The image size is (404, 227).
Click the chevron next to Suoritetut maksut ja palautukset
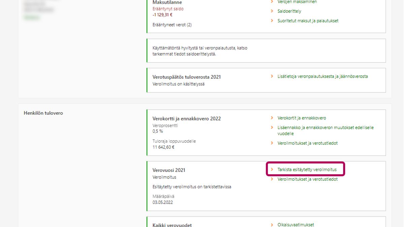[272, 21]
